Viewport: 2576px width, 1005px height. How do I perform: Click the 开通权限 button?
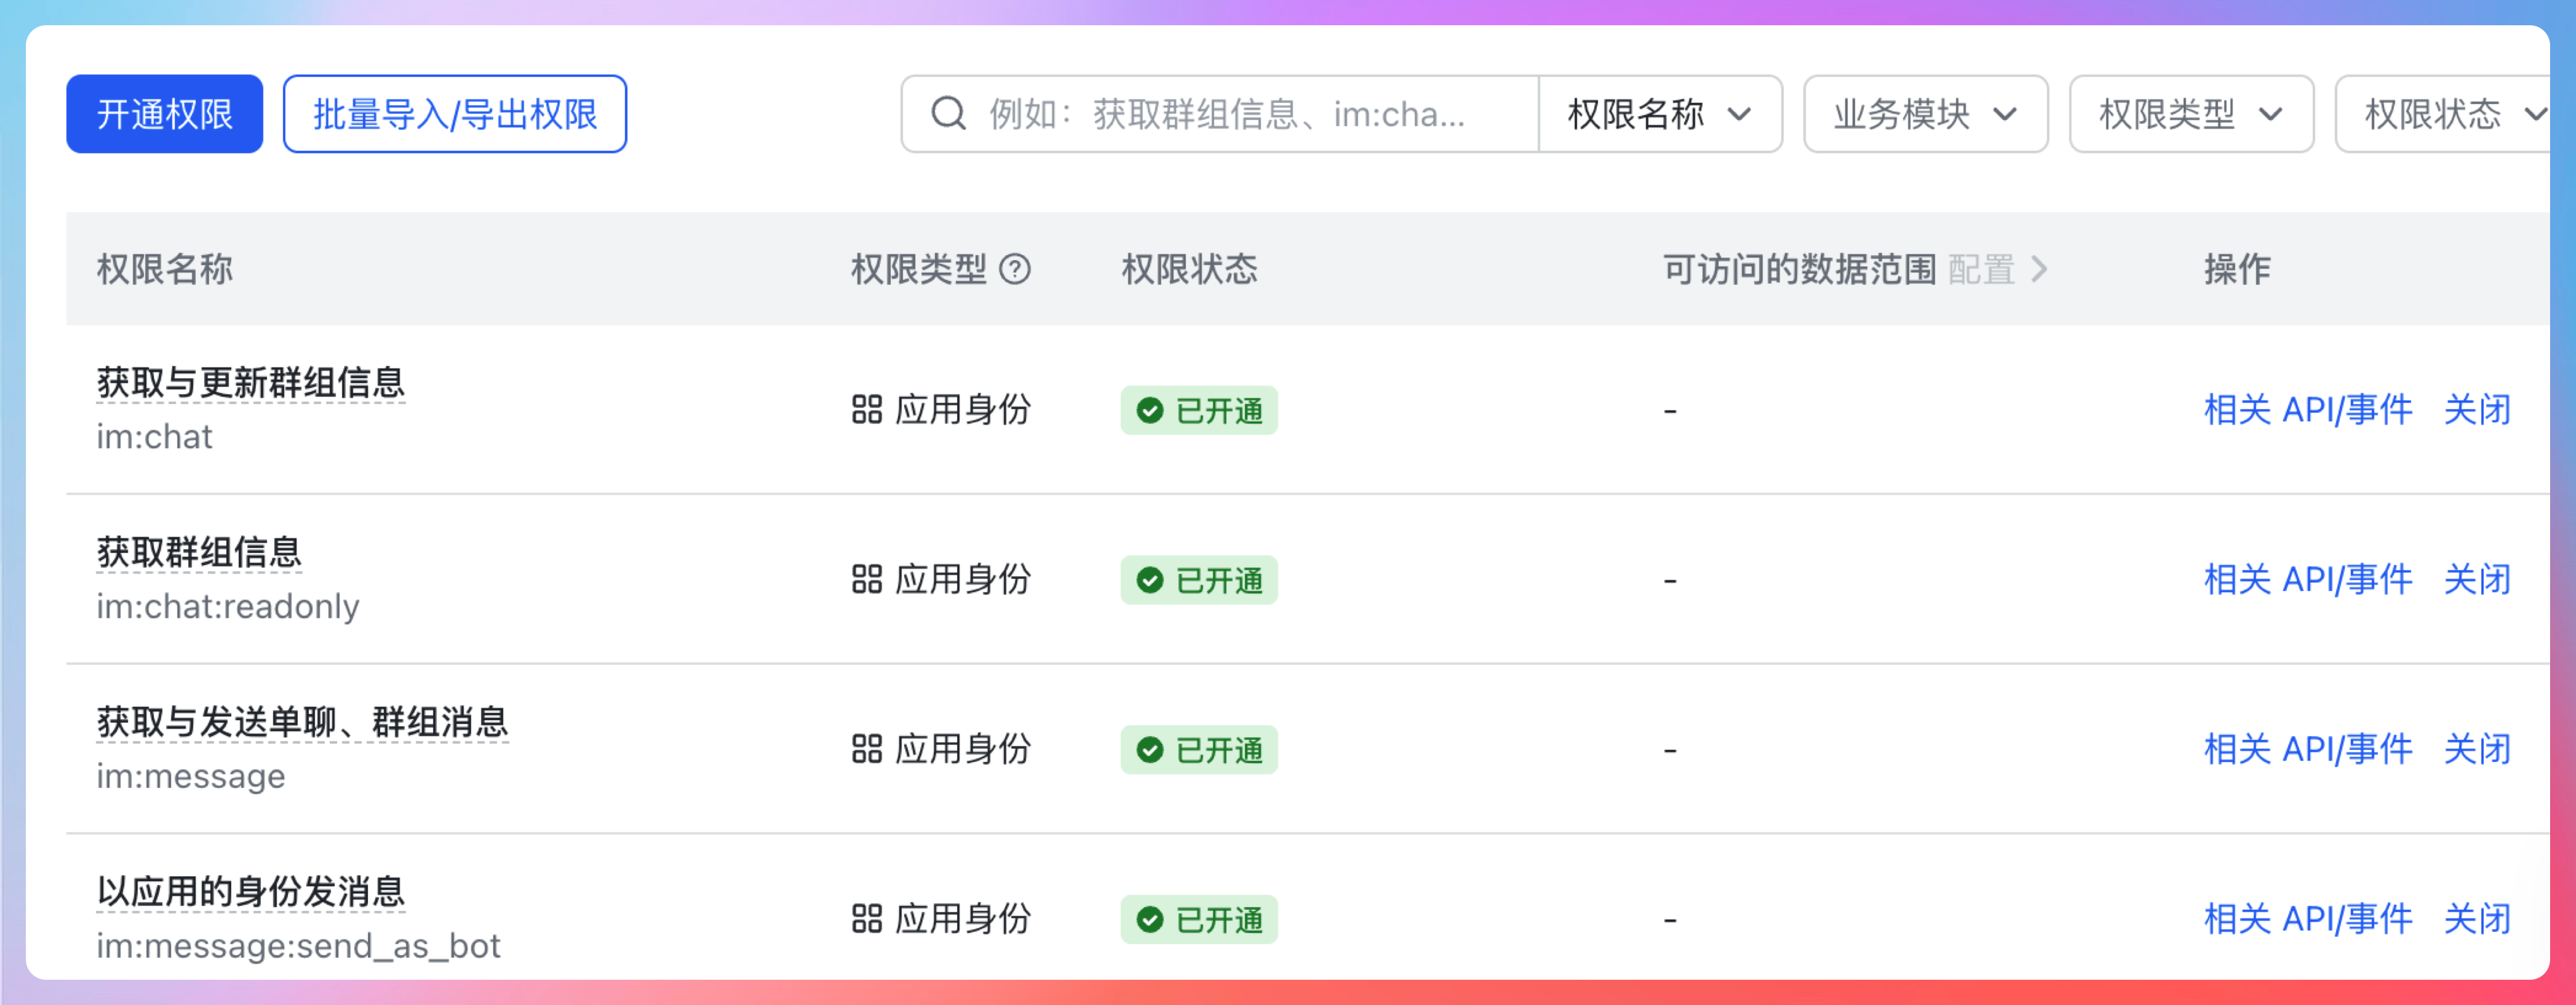point(165,114)
